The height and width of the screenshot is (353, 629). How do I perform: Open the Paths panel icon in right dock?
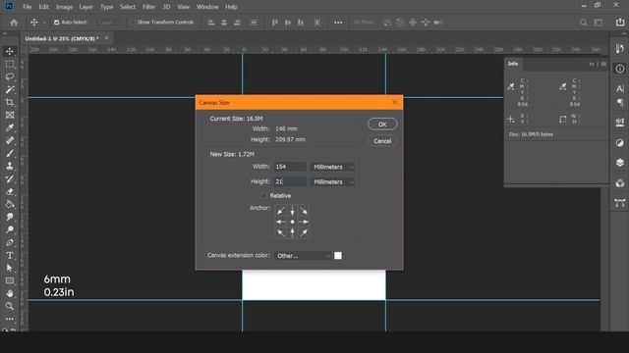click(620, 203)
